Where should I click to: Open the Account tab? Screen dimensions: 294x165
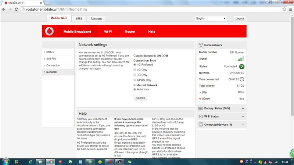(x=96, y=19)
